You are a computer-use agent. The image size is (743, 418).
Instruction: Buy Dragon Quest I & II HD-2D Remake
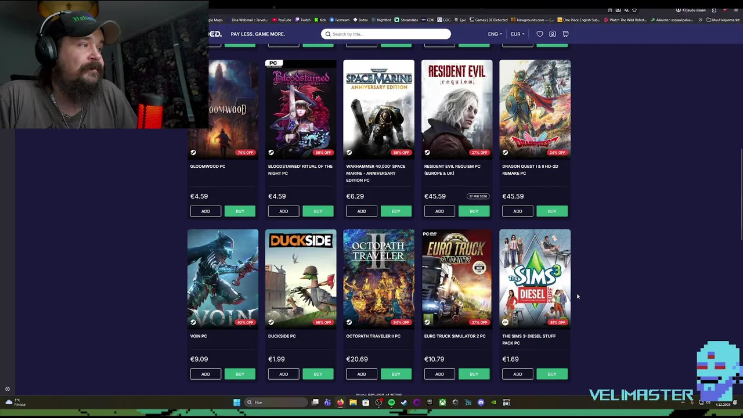(551, 211)
